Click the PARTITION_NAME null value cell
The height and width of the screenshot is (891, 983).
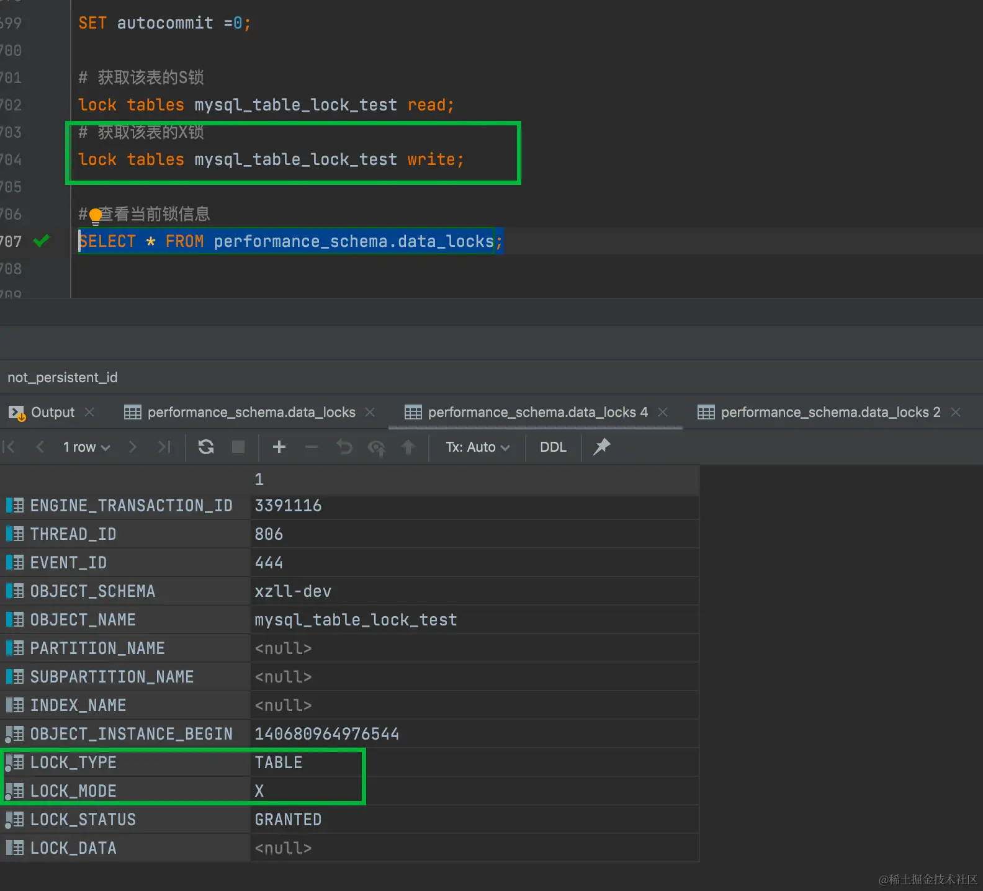(475, 648)
